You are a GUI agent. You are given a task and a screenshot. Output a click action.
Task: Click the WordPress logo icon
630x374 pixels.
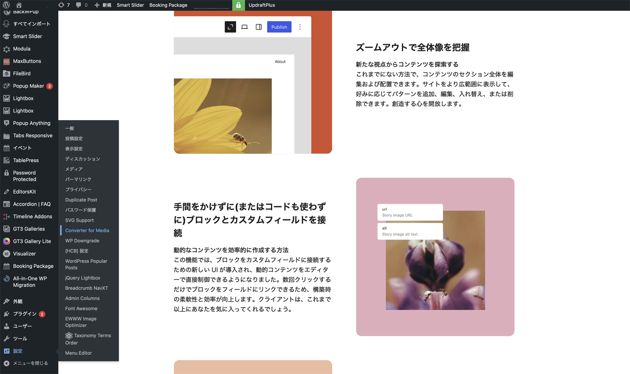click(x=6, y=5)
